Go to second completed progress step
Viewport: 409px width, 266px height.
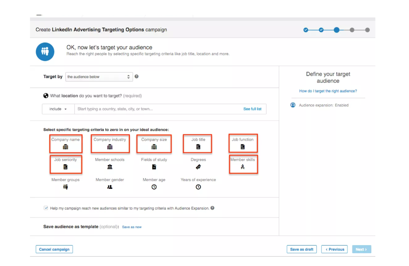coord(321,30)
